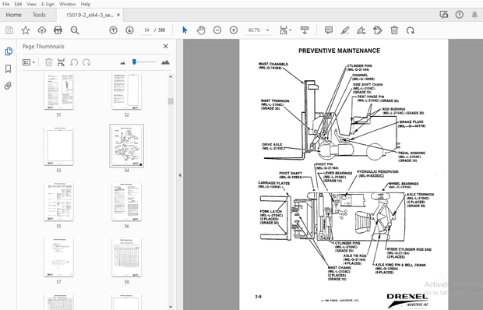Viewport: 483px width, 310px height.
Task: Open the File menu
Action: [x=5, y=4]
